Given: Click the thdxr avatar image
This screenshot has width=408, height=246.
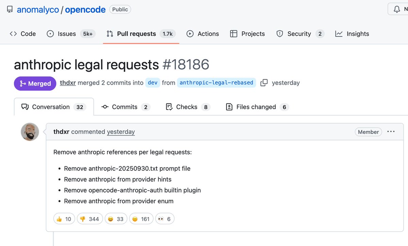Looking at the screenshot, I should point(30,132).
